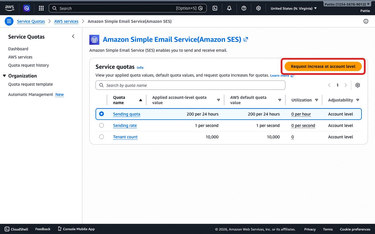This screenshot has width=375, height=234.
Task: Click applied value 200 per 24 hours
Action: [x=202, y=114]
